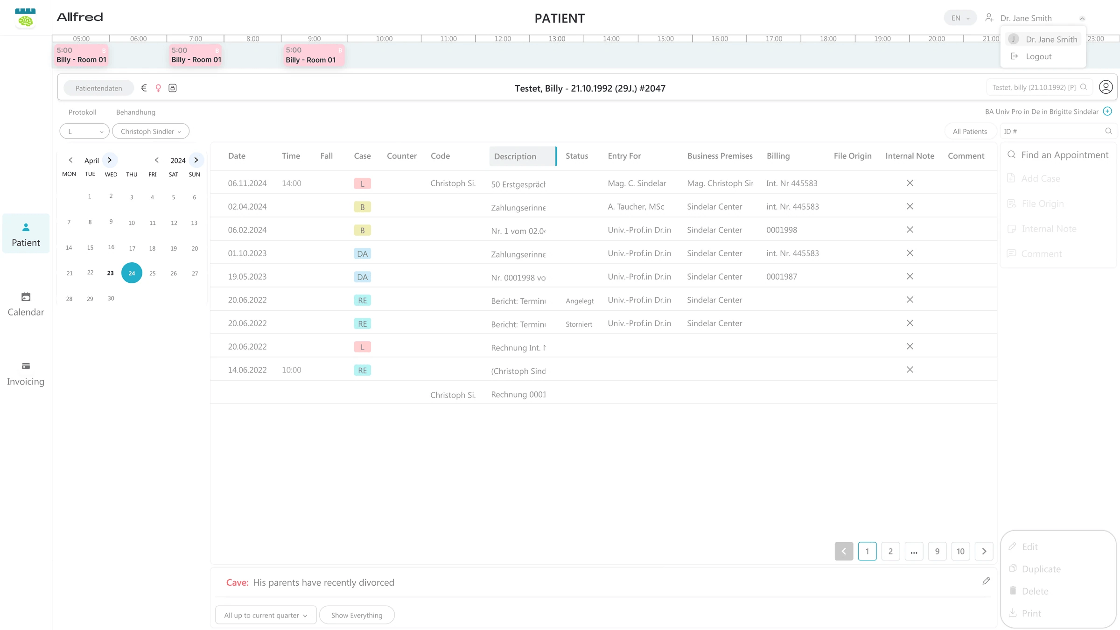Image resolution: width=1120 pixels, height=630 pixels.
Task: Open the Christoph Sindler dropdown
Action: coord(151,131)
